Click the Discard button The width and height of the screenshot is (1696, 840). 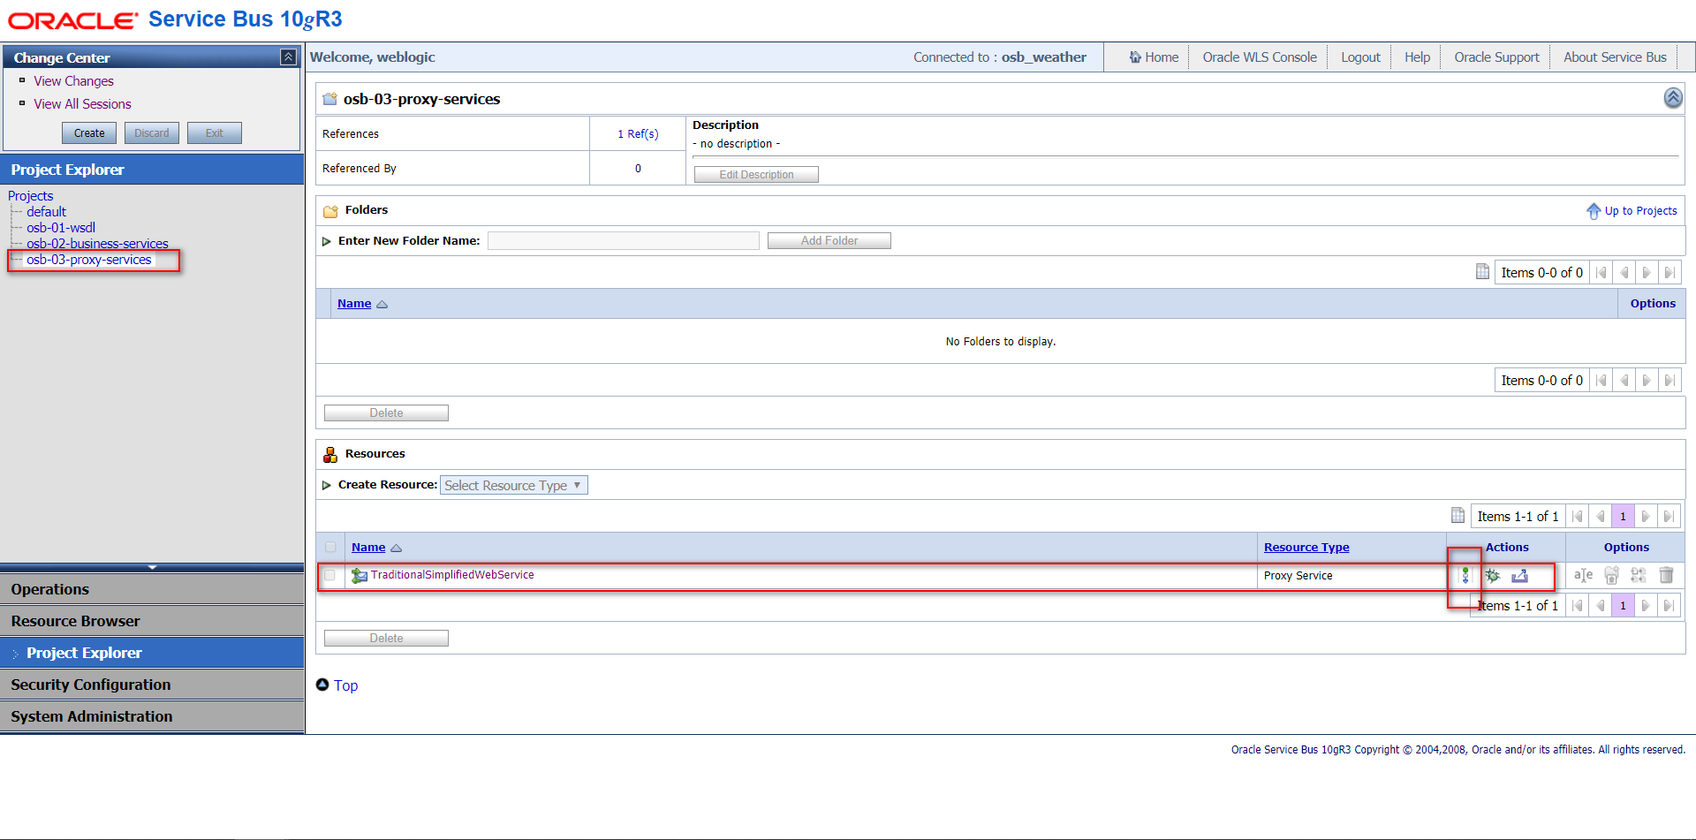[x=152, y=133]
